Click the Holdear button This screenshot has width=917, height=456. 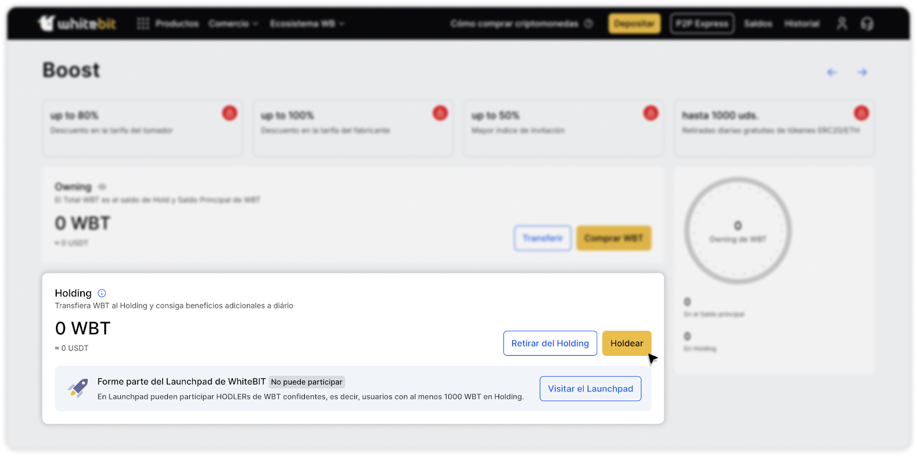click(x=627, y=343)
